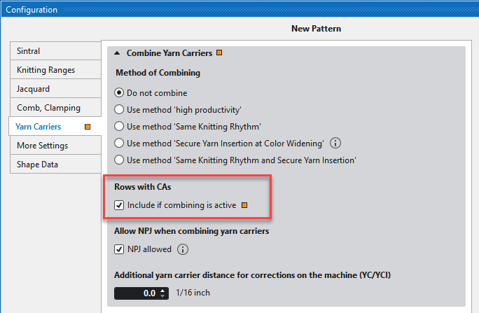Click orange marker beside 'Include if combining is active'
Image resolution: width=479 pixels, height=313 pixels.
244,205
